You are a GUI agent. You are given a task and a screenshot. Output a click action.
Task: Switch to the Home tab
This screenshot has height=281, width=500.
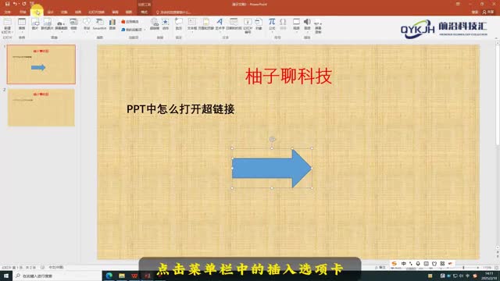23,12
